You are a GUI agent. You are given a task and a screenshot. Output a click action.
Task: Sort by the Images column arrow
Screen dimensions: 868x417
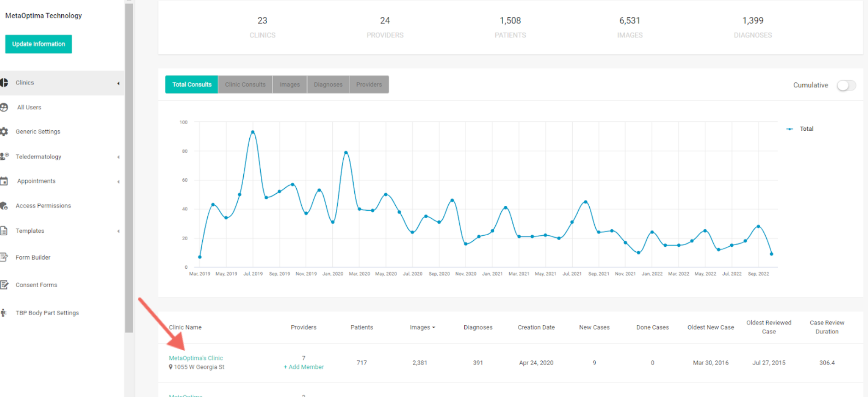click(x=434, y=328)
